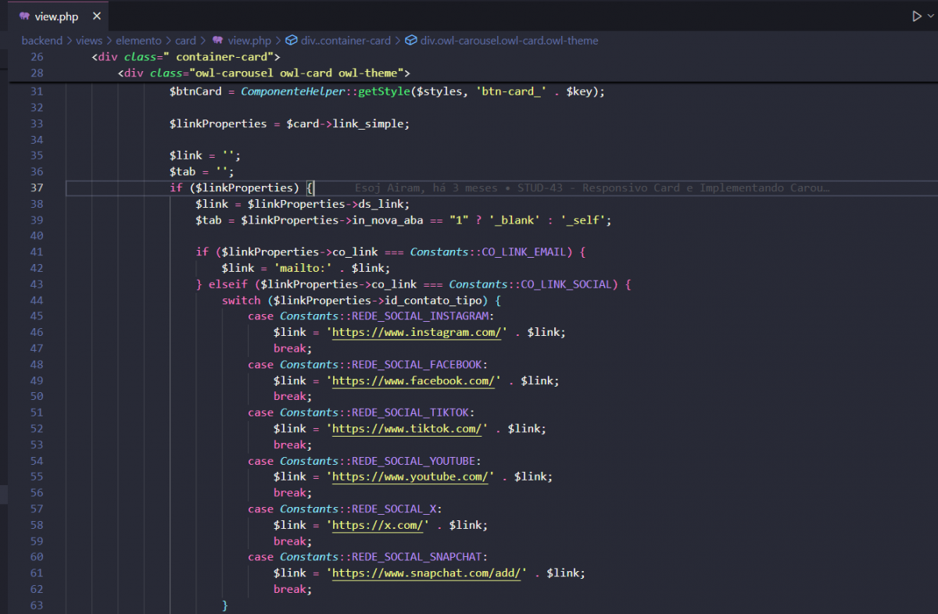Open the backend breadcrumb folder

pyautogui.click(x=41, y=41)
